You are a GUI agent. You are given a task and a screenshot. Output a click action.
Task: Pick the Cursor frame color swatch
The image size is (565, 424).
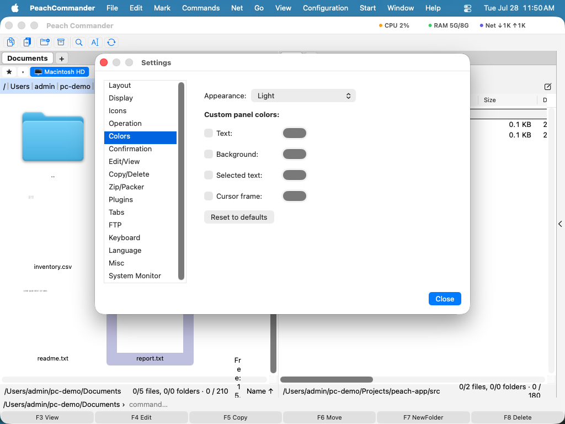295,196
